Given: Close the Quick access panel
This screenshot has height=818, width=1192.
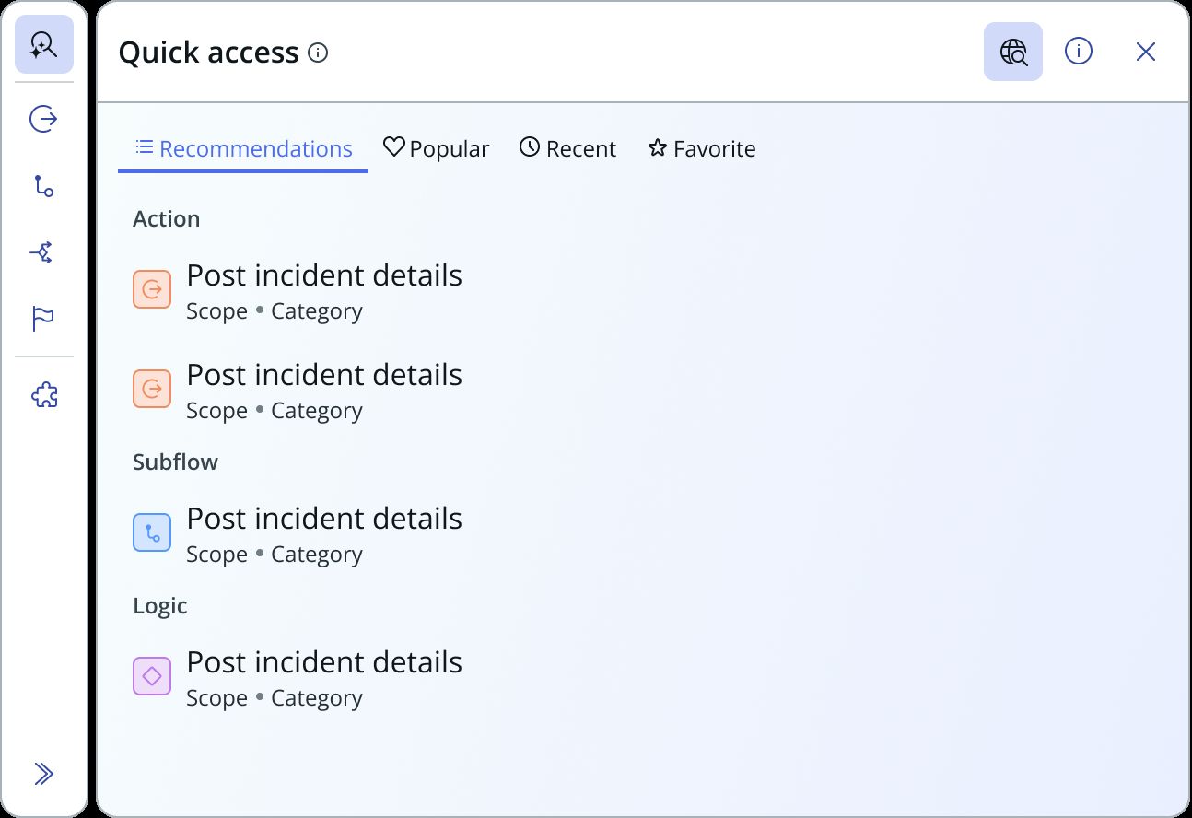Looking at the screenshot, I should 1145,52.
